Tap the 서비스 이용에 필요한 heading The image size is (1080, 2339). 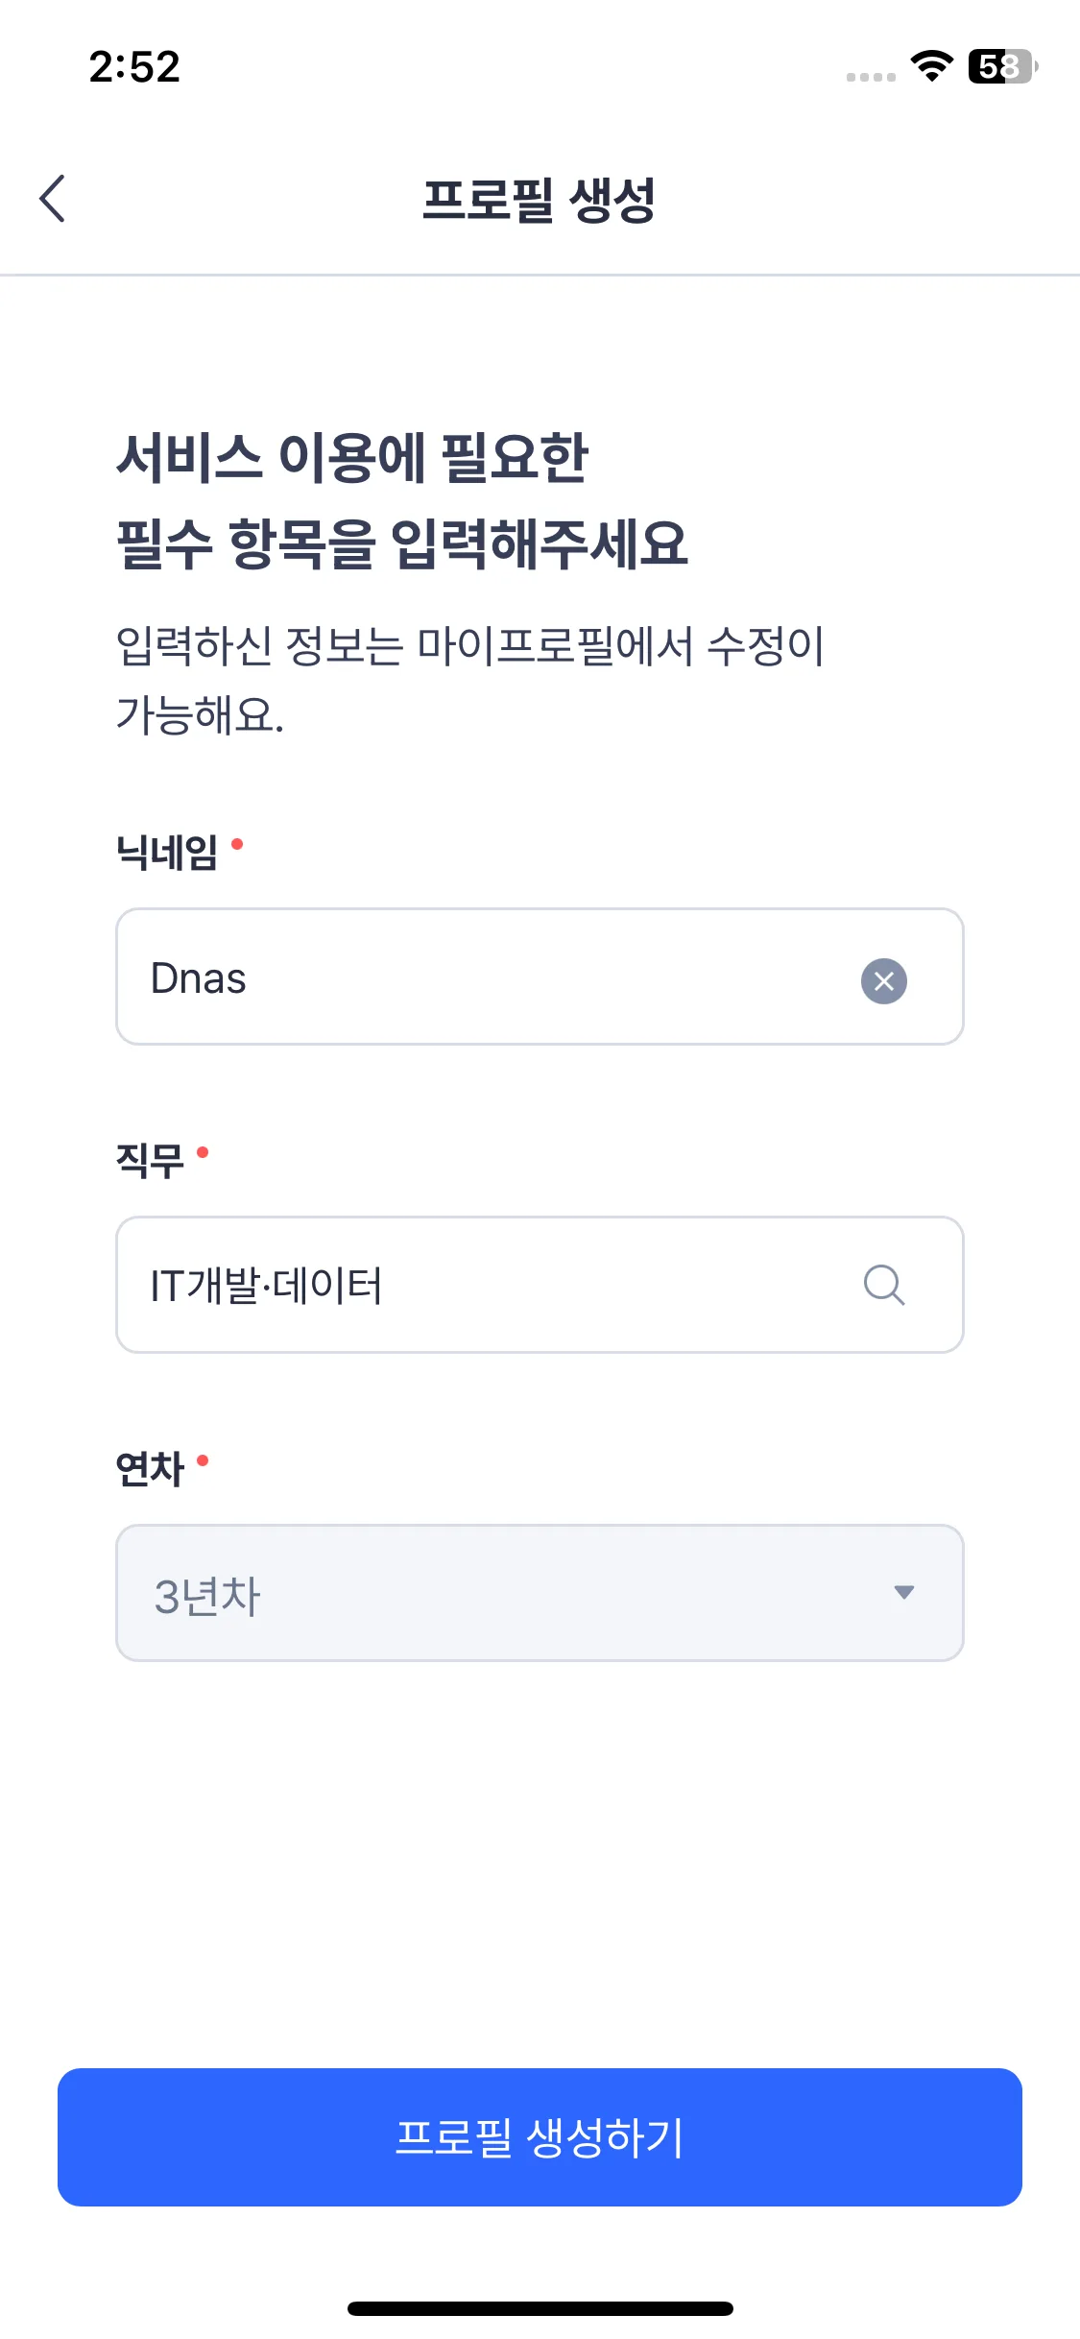tap(352, 457)
